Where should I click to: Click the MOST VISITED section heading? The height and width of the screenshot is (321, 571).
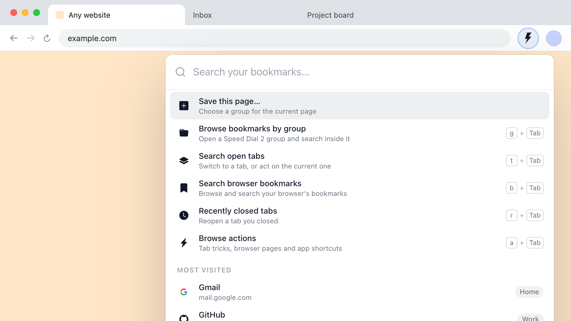(x=204, y=270)
